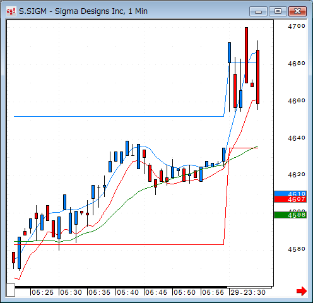
Task: Click the green 4598 price marker
Action: 290,215
